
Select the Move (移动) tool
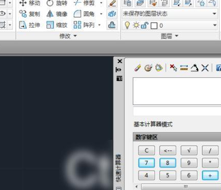(30, 3)
